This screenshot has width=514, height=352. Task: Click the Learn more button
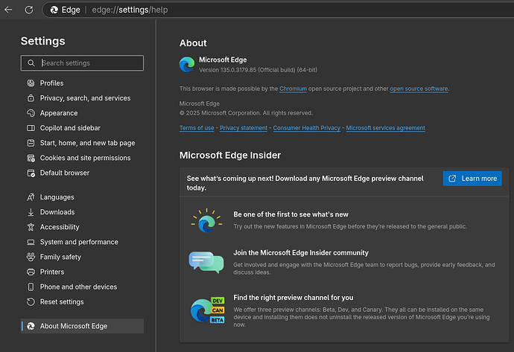(472, 179)
